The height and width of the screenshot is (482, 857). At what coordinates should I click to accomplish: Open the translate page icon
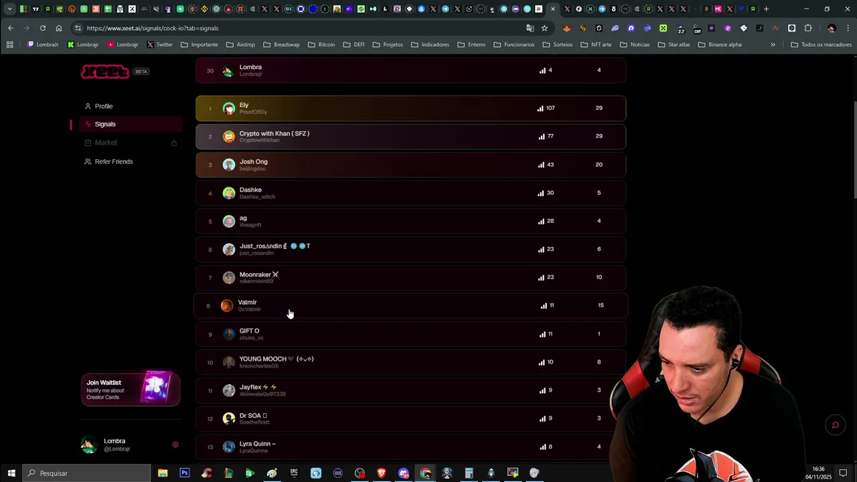pyautogui.click(x=530, y=28)
